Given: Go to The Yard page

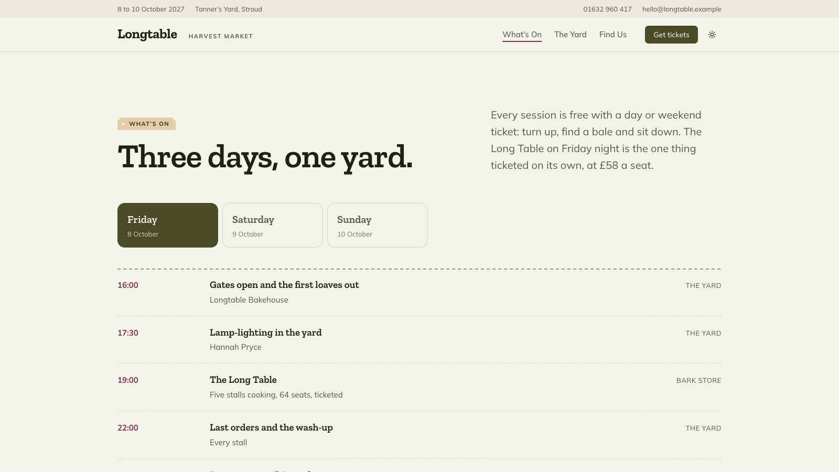Looking at the screenshot, I should pos(571,35).
